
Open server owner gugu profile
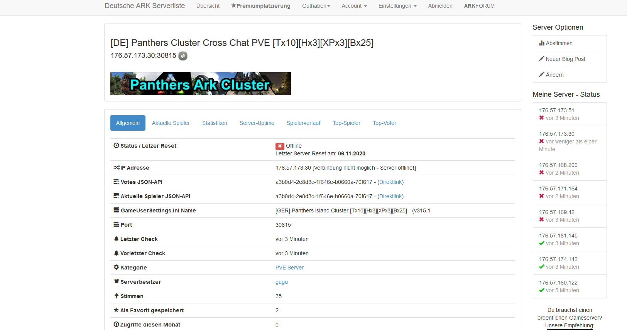[282, 282]
